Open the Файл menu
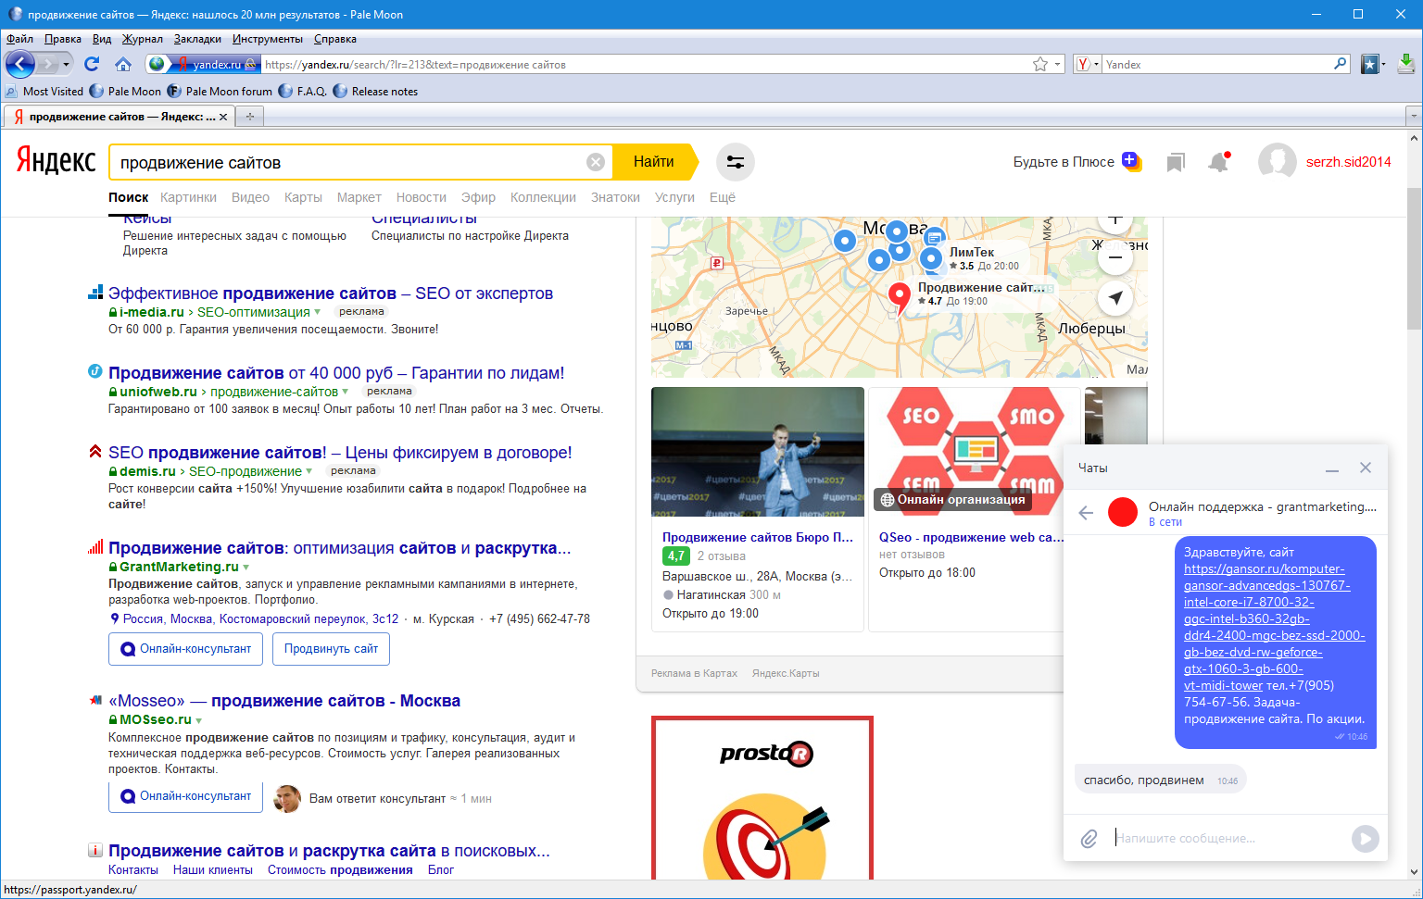Image resolution: width=1423 pixels, height=899 pixels. tap(19, 39)
